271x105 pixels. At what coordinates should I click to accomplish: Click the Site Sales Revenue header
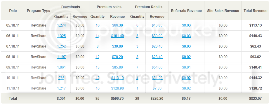coord(223,11)
